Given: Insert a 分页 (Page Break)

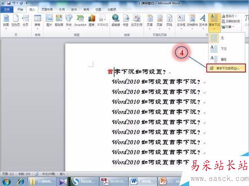Looking at the screenshot, I should 25,21.
